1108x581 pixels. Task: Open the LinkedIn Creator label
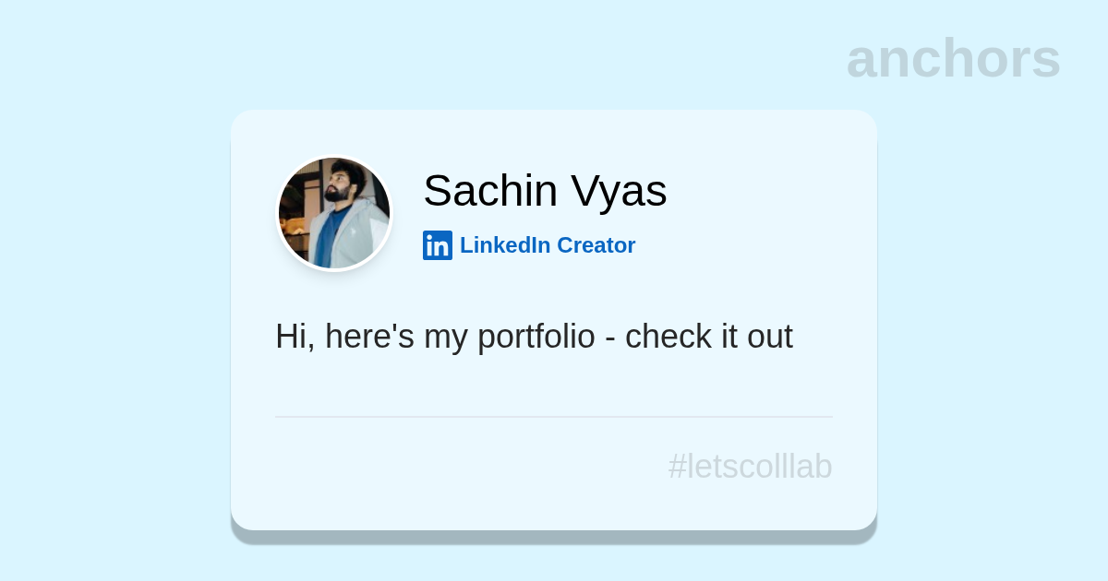pos(547,245)
